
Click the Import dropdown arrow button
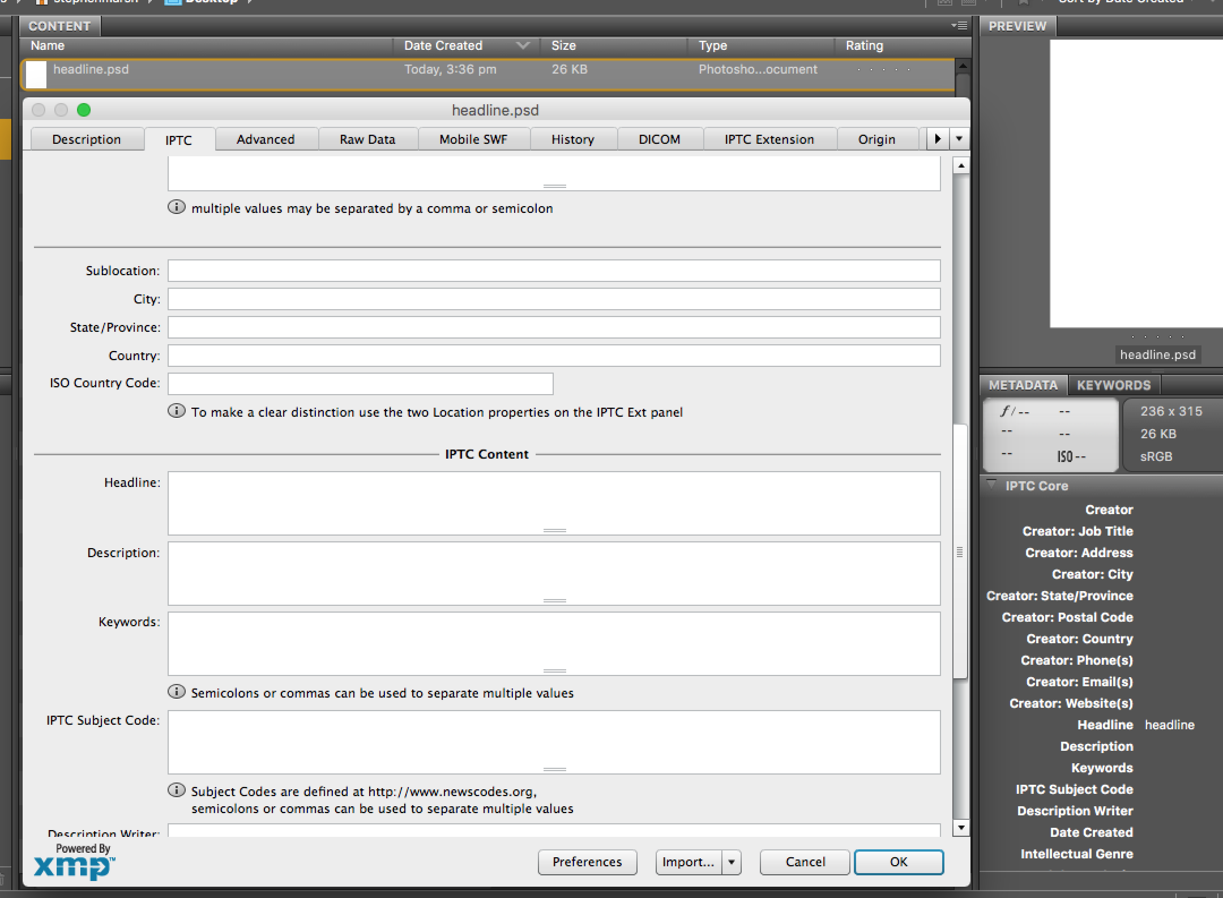(733, 861)
